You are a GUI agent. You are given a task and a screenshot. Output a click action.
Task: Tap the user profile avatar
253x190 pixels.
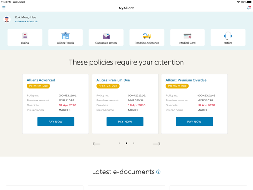7,19
